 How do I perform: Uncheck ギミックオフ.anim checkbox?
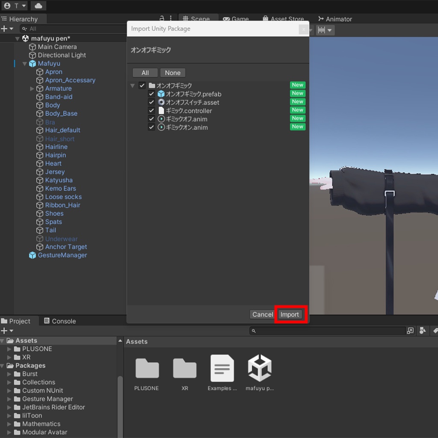coord(151,119)
